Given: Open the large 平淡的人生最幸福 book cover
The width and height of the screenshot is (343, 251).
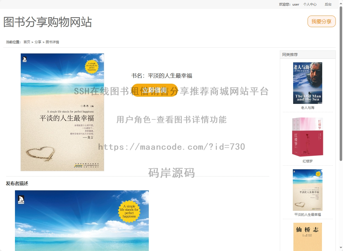Looking at the screenshot, I should point(62,112).
